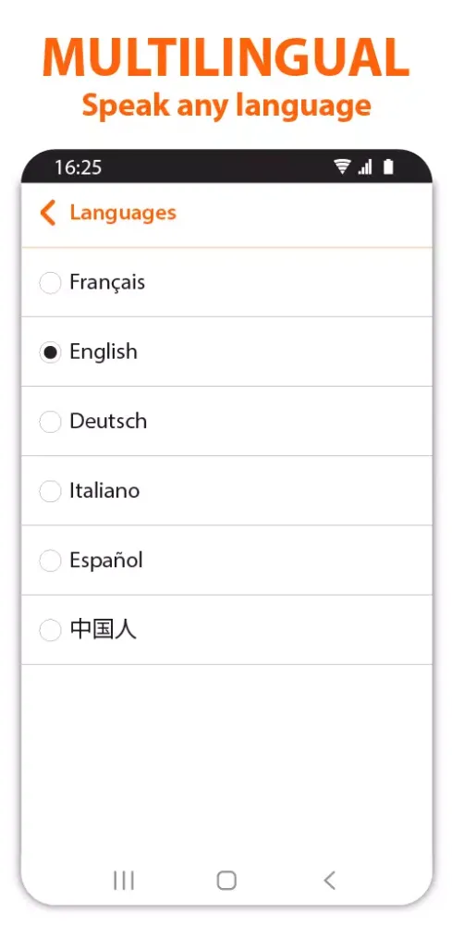Choose the 中国人 radio option
The width and height of the screenshot is (452, 925).
coord(50,631)
